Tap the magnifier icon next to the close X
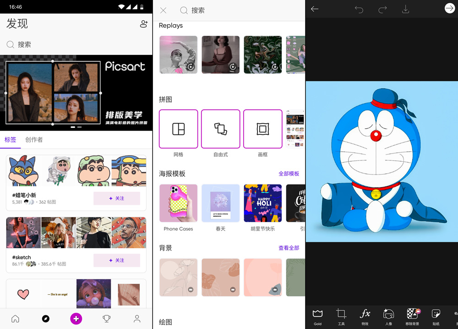This screenshot has width=458, height=329. coord(184,11)
